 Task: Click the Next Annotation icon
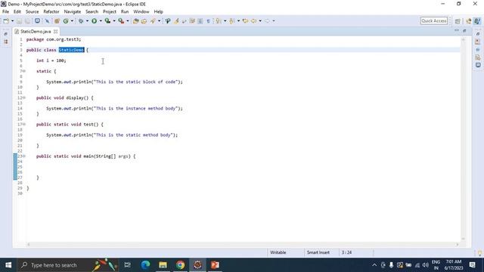[x=219, y=21]
